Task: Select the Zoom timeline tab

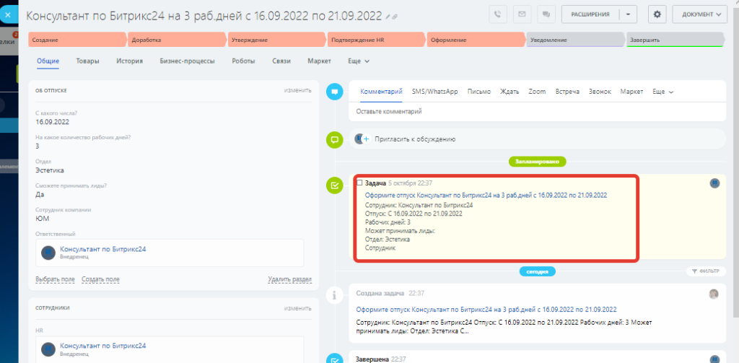Action: tap(537, 92)
